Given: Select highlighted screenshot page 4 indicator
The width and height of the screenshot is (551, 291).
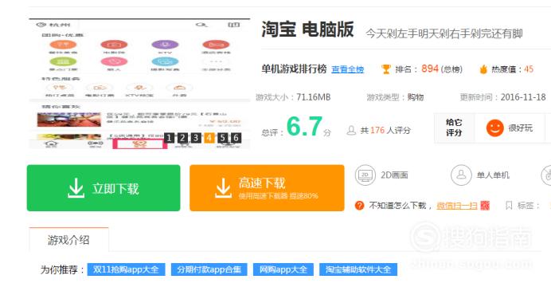Looking at the screenshot, I should [209, 138].
